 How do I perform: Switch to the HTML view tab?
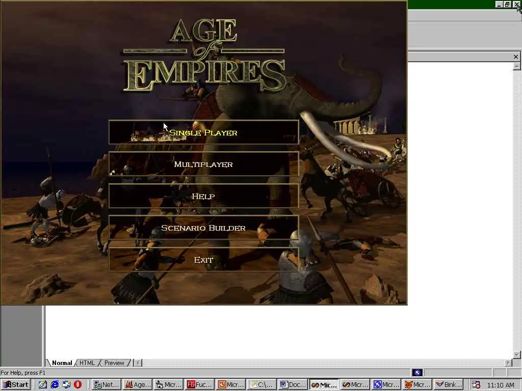tap(87, 362)
